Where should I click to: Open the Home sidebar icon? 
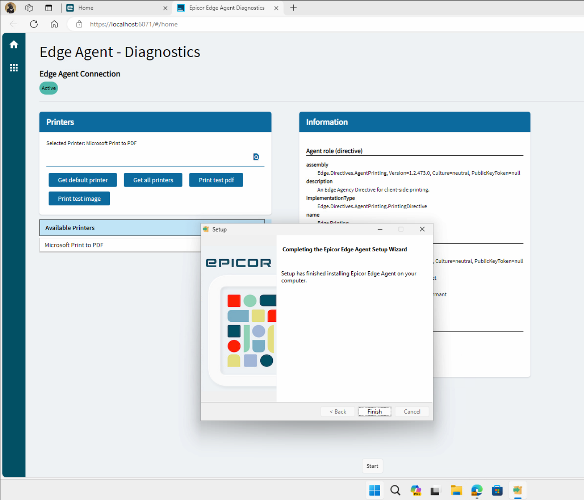click(x=14, y=45)
